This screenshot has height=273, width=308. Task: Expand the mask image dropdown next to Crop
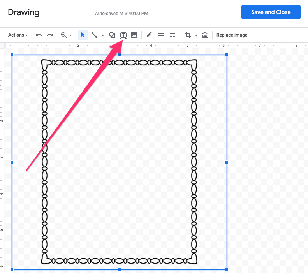[x=196, y=35]
